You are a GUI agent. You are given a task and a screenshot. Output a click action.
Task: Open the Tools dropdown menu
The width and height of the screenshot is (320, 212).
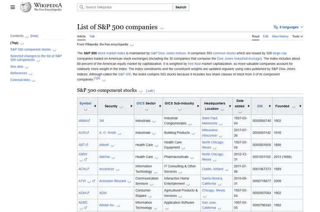[298, 36]
